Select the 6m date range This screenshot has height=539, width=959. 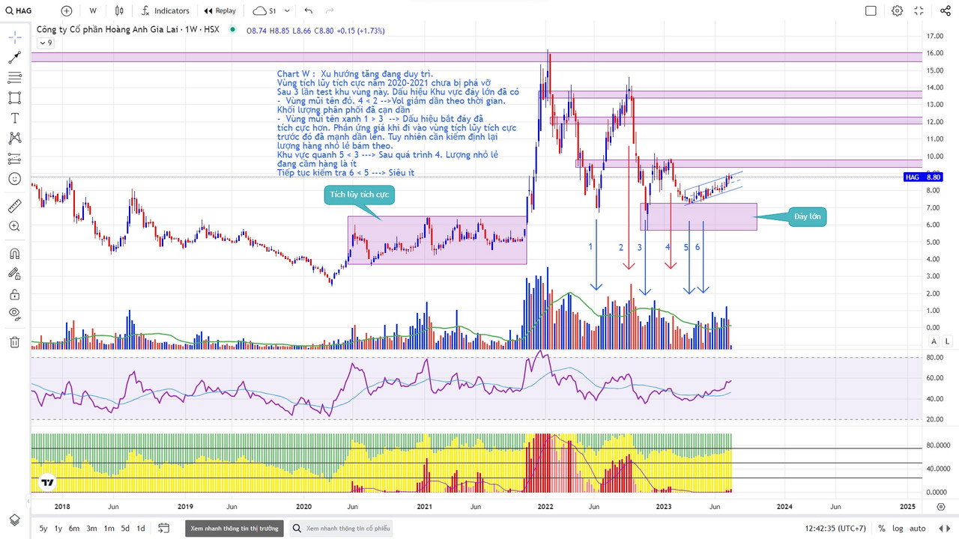click(74, 529)
